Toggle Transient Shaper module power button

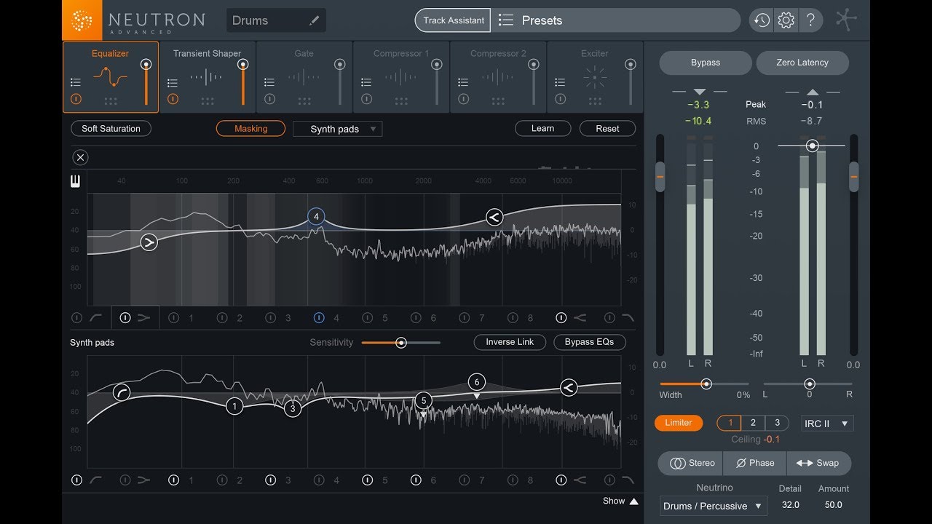[173, 99]
